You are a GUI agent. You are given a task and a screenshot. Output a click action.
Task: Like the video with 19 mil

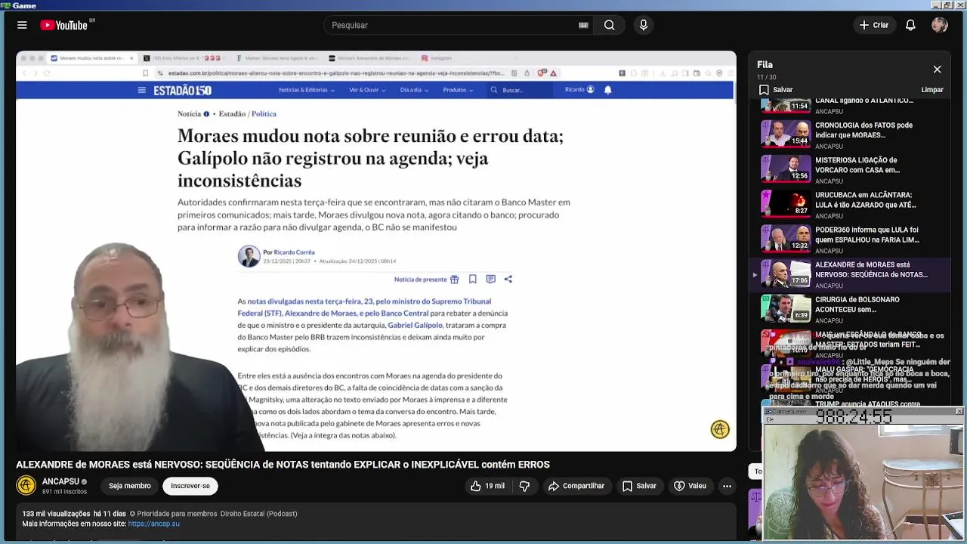(x=487, y=486)
